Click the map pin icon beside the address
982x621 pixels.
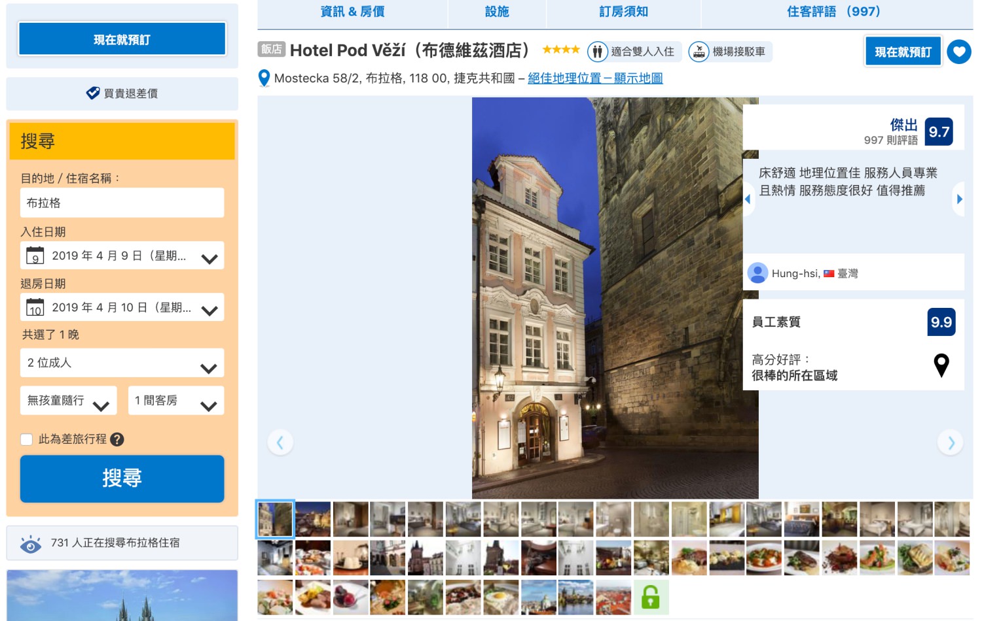(264, 78)
